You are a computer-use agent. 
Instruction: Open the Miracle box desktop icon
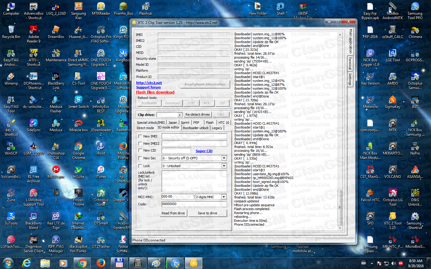pyautogui.click(x=78, y=126)
